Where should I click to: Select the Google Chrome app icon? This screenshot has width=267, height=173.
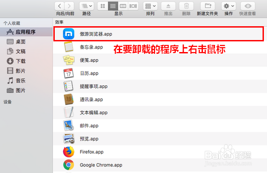(x=69, y=165)
